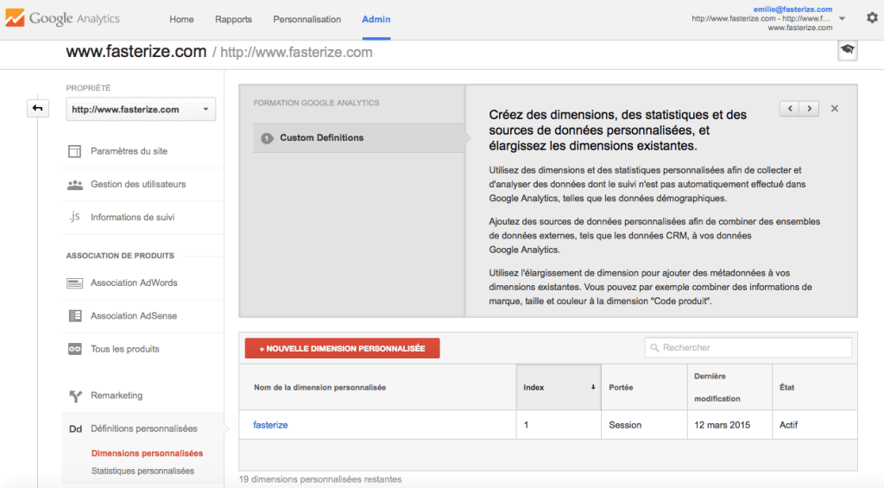The image size is (884, 488).
Task: Go to previous training slide
Action: click(x=790, y=108)
